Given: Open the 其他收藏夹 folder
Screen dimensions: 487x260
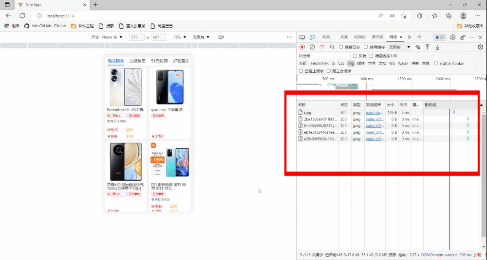Looking at the screenshot, I should pyautogui.click(x=470, y=26).
